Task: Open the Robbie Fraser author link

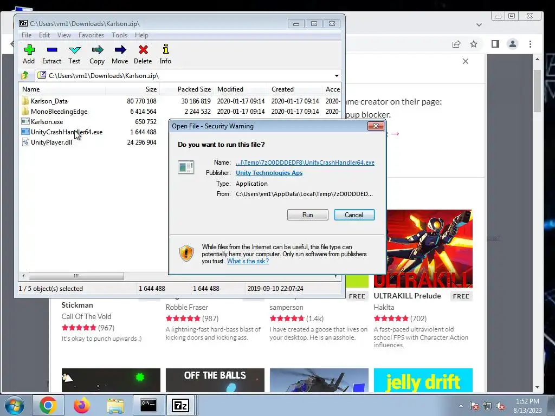Action: pos(187,307)
